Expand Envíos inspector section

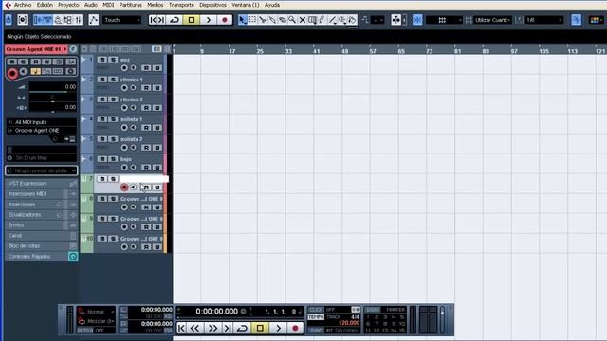[42, 225]
